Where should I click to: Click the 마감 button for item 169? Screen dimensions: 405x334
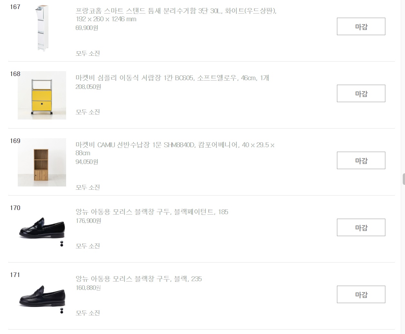pos(361,160)
